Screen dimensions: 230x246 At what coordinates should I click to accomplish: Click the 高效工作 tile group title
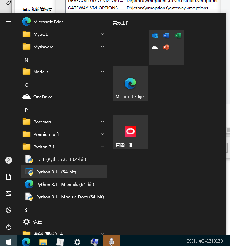(121, 23)
